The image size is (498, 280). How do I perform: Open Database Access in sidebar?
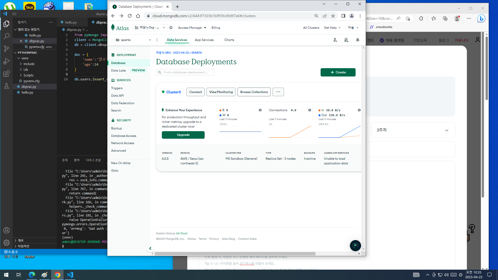click(x=123, y=136)
